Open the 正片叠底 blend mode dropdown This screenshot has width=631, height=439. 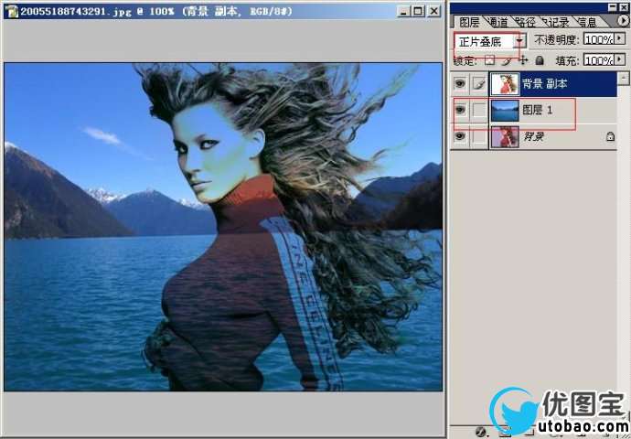click(x=520, y=41)
